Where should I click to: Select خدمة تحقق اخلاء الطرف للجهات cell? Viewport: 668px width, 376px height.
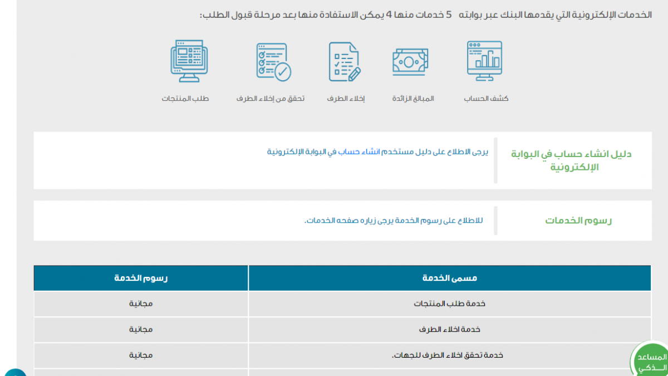pos(449,355)
